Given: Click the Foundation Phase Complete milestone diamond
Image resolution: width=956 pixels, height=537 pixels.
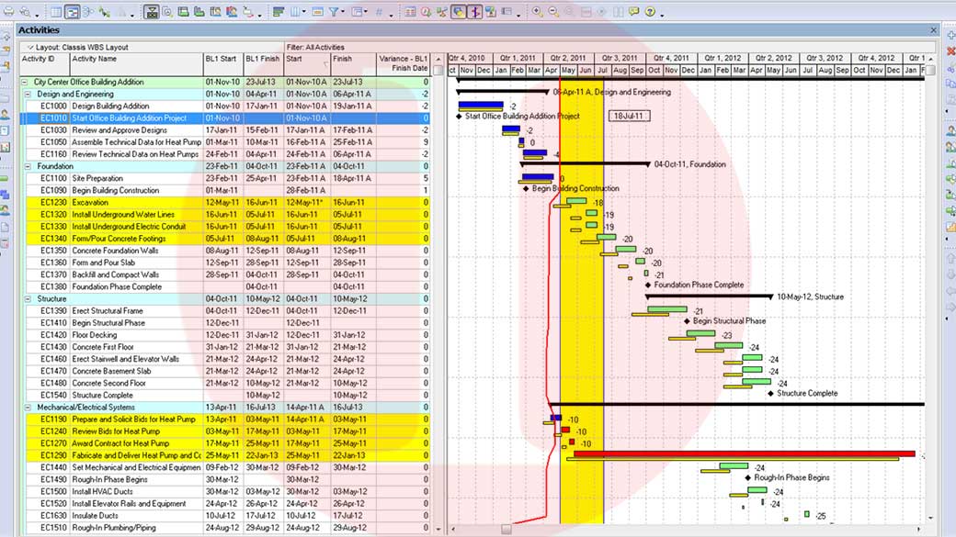Looking at the screenshot, I should click(x=648, y=285).
